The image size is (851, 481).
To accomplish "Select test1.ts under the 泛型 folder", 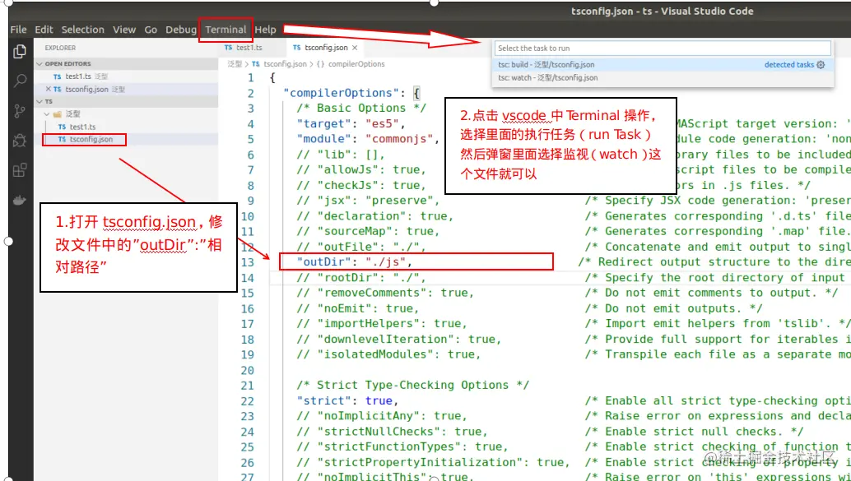I will click(127, 127).
